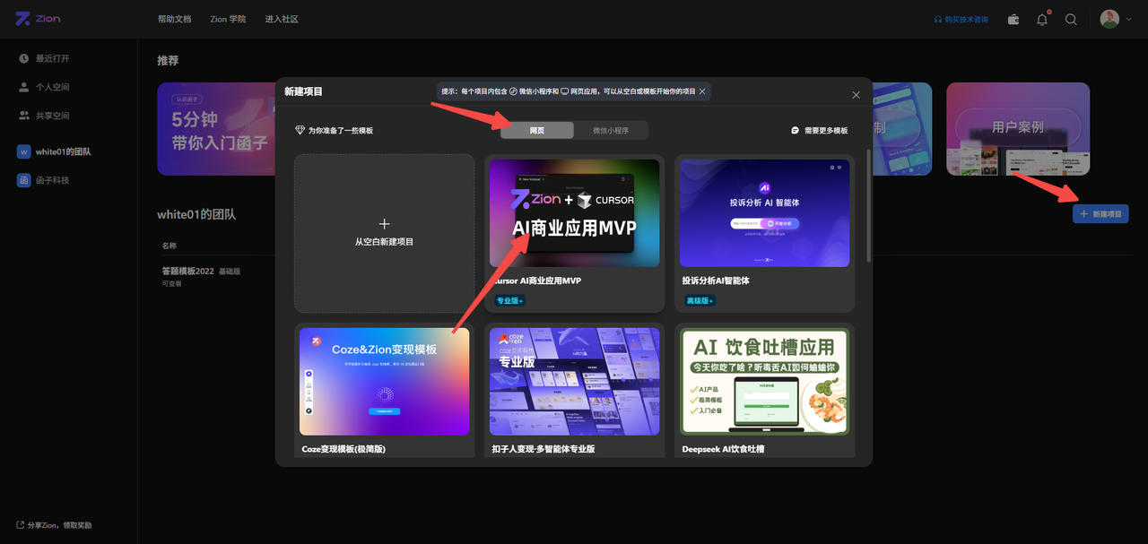The width and height of the screenshot is (1148, 544).
Task: Click the dialog's vertical scrollbar
Action: [868, 206]
